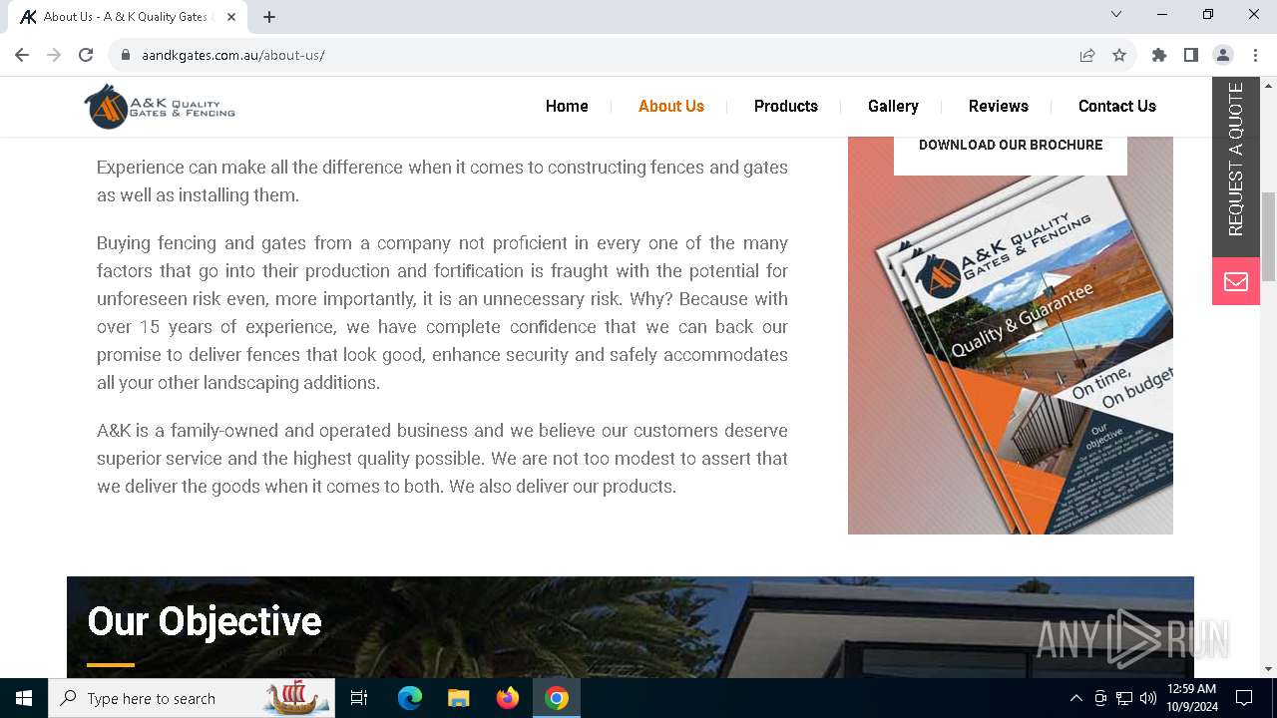This screenshot has height=718, width=1277.
Task: Open the notification center icon
Action: (x=1244, y=698)
